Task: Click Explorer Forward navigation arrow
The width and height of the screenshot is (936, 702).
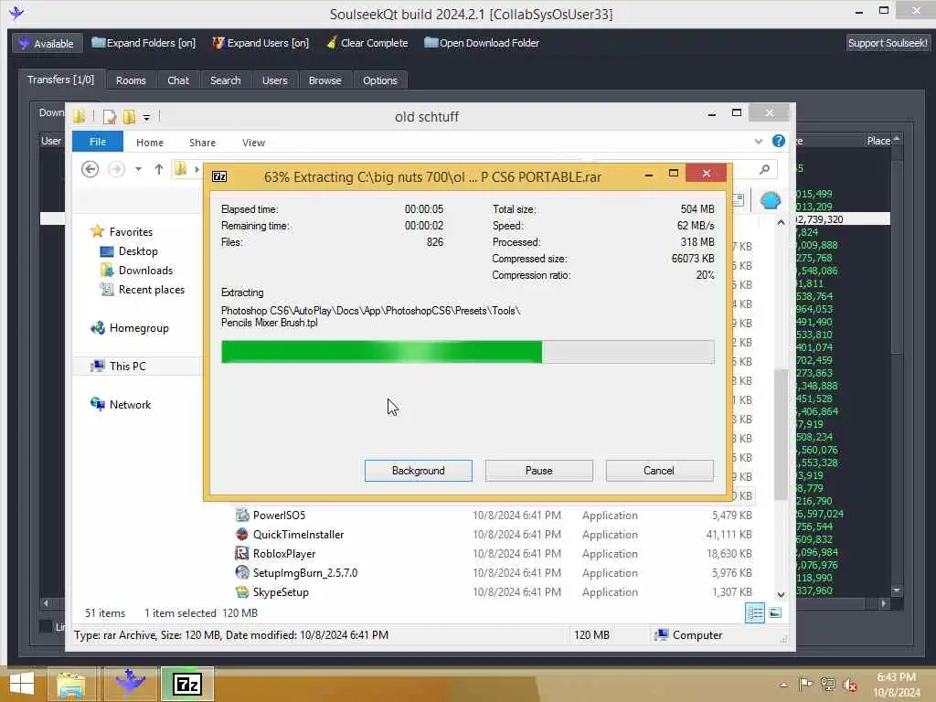Action: click(x=116, y=169)
